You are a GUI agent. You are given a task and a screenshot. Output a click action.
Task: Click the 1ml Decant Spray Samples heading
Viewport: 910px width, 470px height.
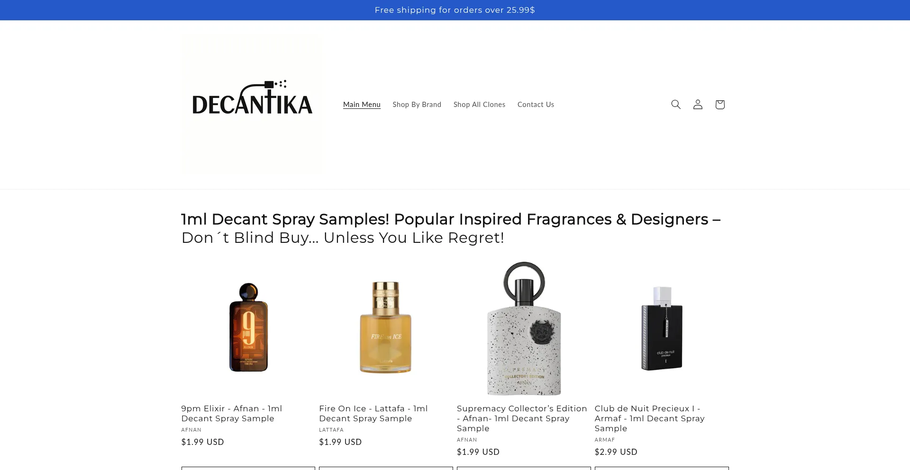pyautogui.click(x=451, y=228)
